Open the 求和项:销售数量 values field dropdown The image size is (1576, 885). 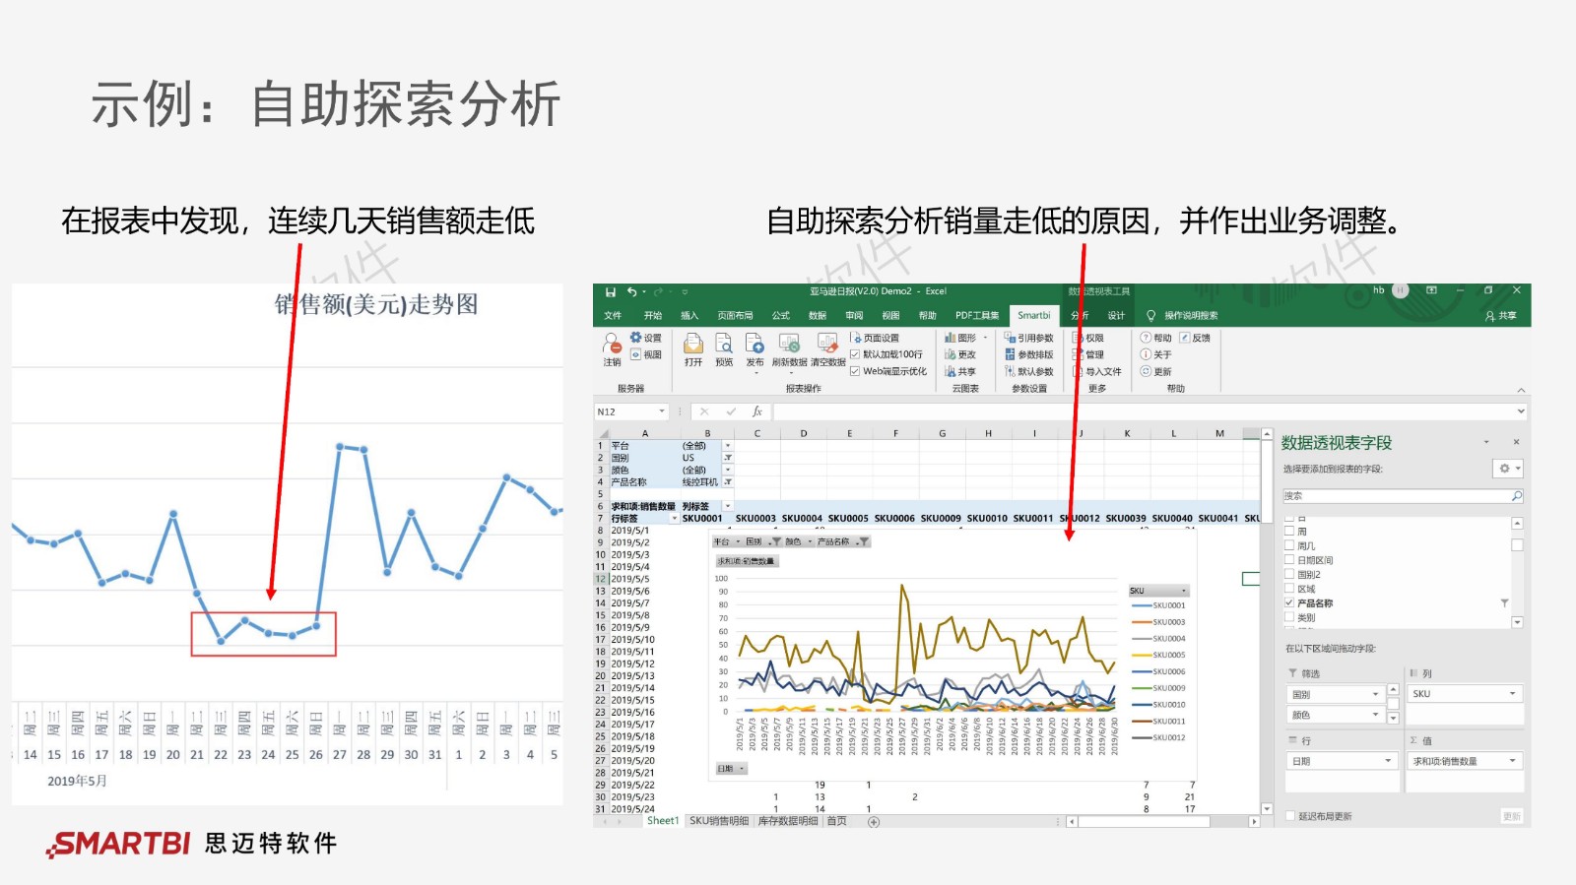(x=1513, y=761)
